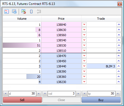This screenshot has width=124, height=106.
Task: Click the tp input field showing 30
Action: [x=101, y=94]
